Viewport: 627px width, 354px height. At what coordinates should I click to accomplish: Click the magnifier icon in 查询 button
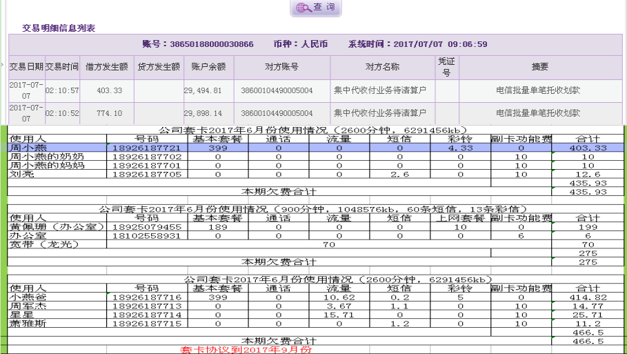click(x=302, y=8)
